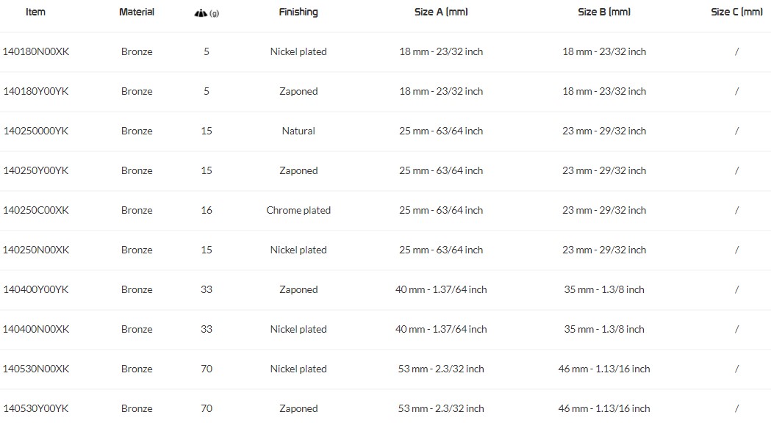Select the Item column header

pos(35,12)
